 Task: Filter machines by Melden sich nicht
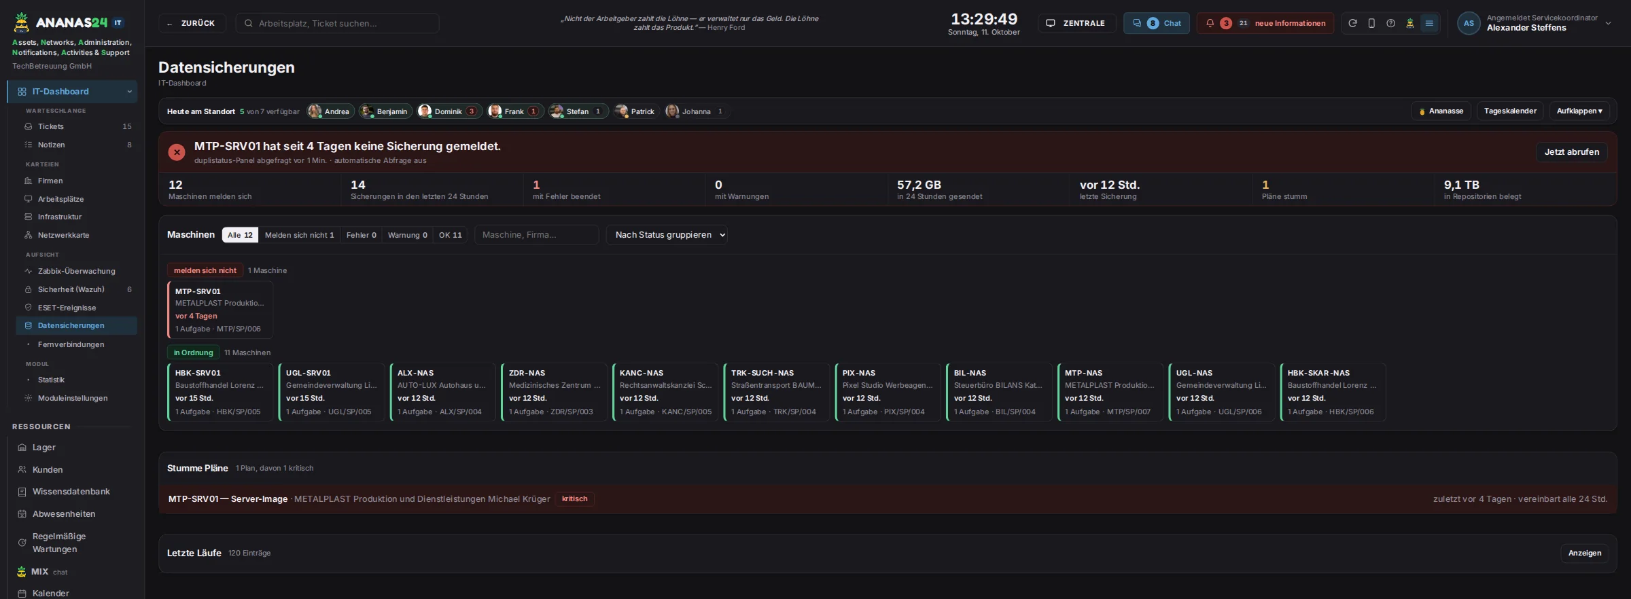coord(299,235)
